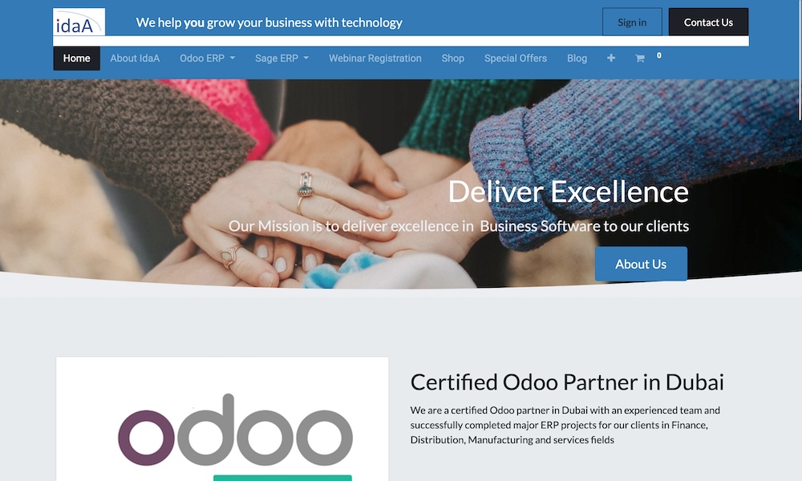
Task: Click the cart item count badge
Action: click(658, 55)
